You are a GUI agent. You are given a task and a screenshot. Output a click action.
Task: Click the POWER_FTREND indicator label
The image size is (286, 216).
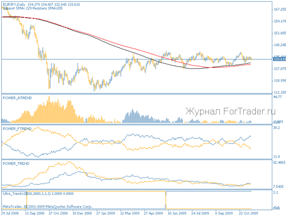coord(17,129)
